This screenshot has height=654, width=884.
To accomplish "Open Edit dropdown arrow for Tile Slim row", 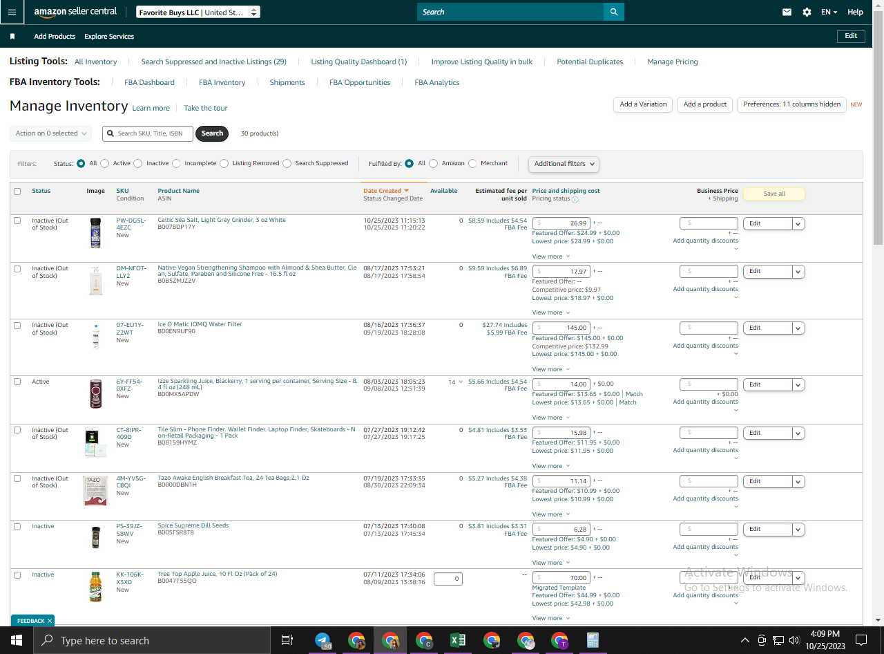I will tap(798, 433).
